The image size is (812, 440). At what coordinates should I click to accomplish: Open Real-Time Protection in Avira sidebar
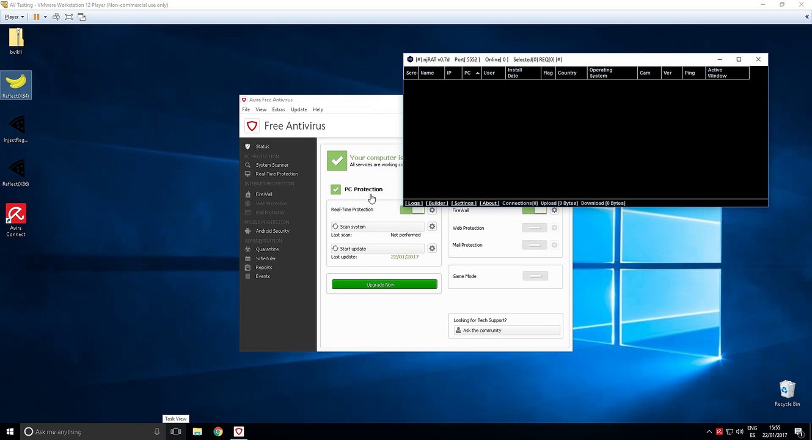278,174
